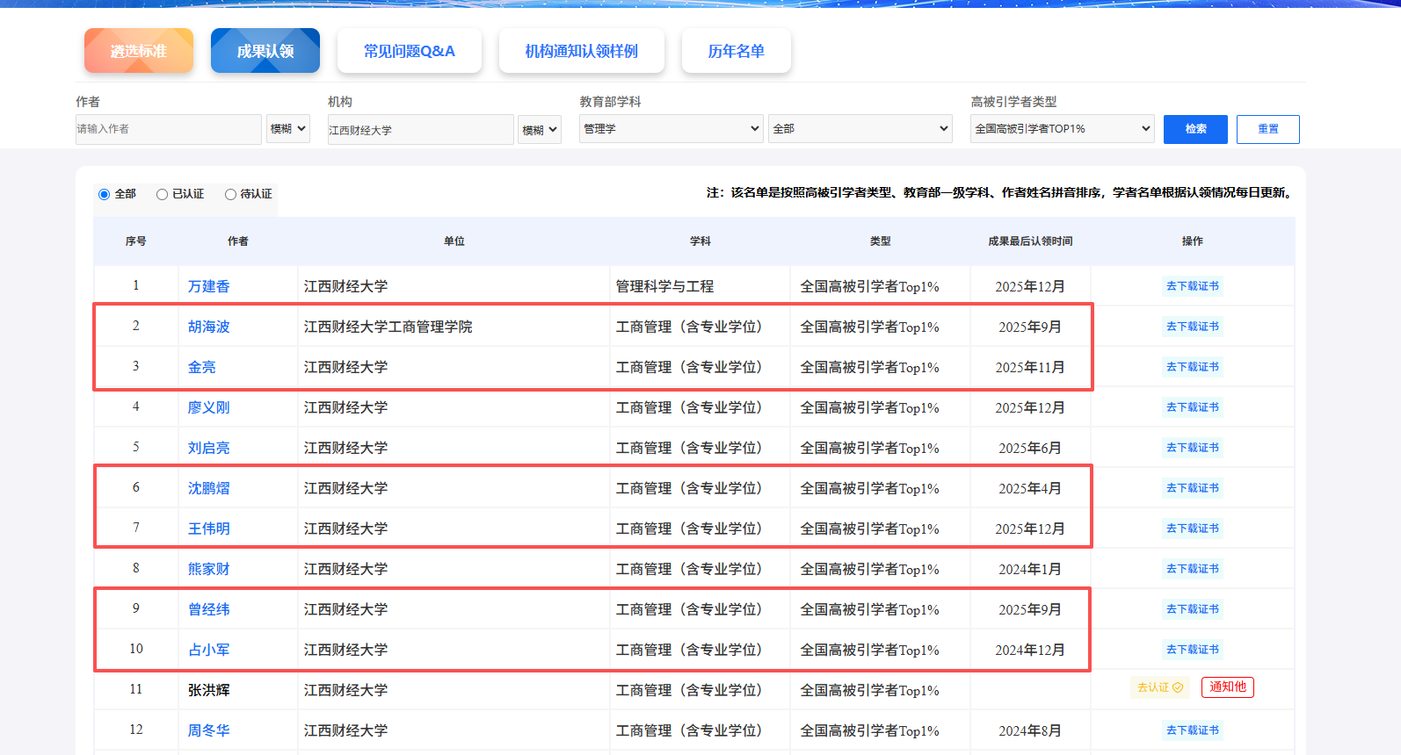1401x755 pixels.
Task: Open the 常见问题Q&A tab
Action: click(x=410, y=51)
